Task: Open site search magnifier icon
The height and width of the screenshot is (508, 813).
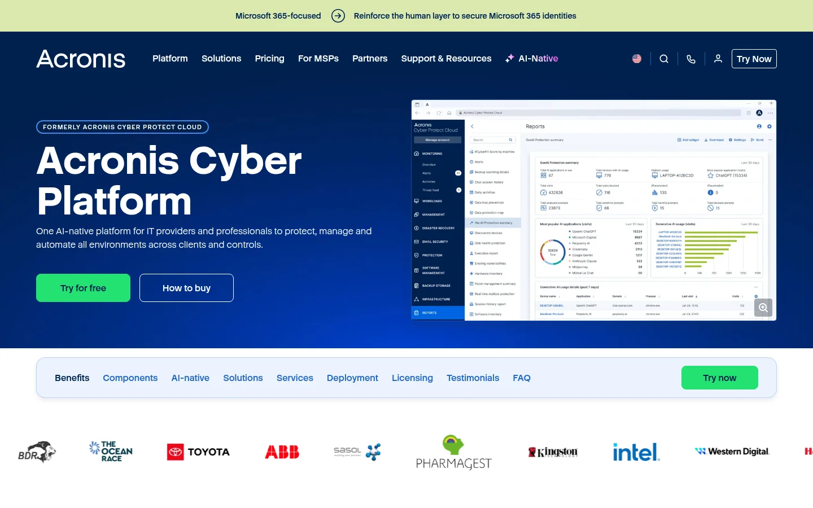Action: [x=664, y=59]
